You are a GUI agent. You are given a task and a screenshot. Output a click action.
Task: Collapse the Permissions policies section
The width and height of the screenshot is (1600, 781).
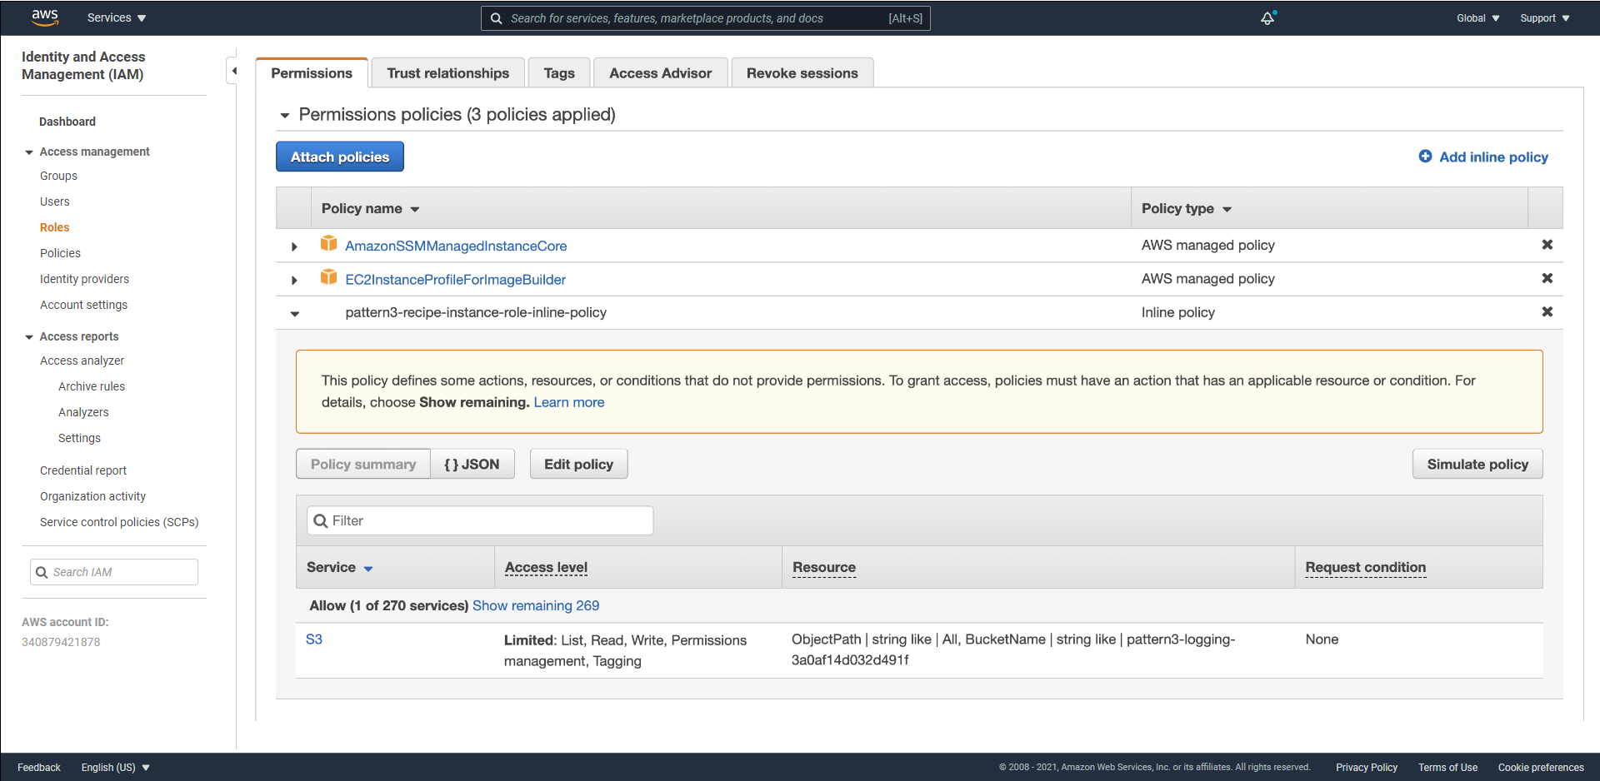[285, 116]
